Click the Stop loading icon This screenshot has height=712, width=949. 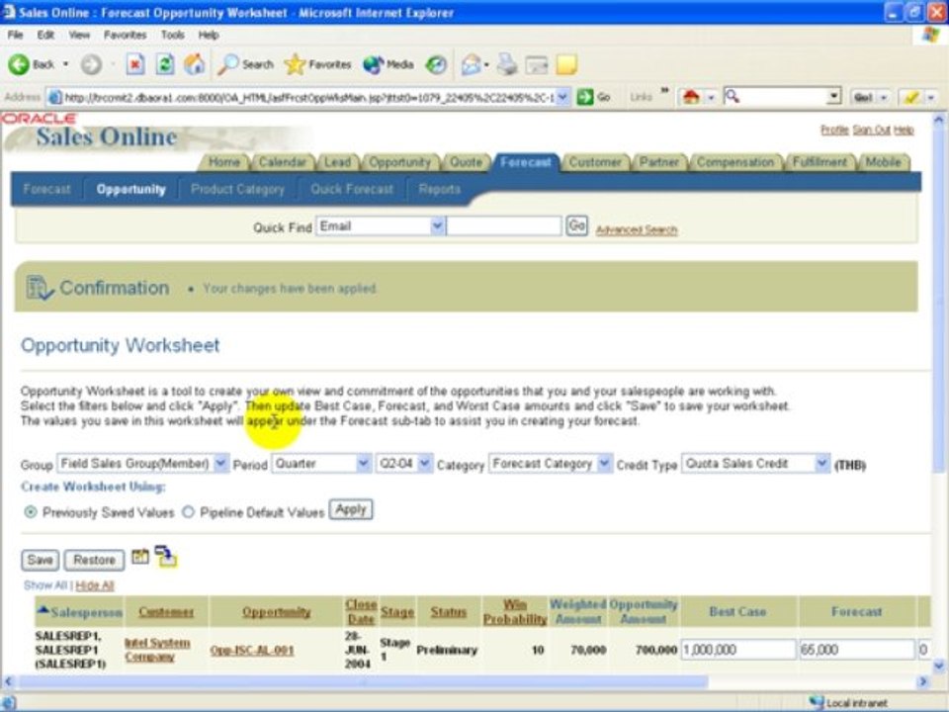tap(135, 64)
